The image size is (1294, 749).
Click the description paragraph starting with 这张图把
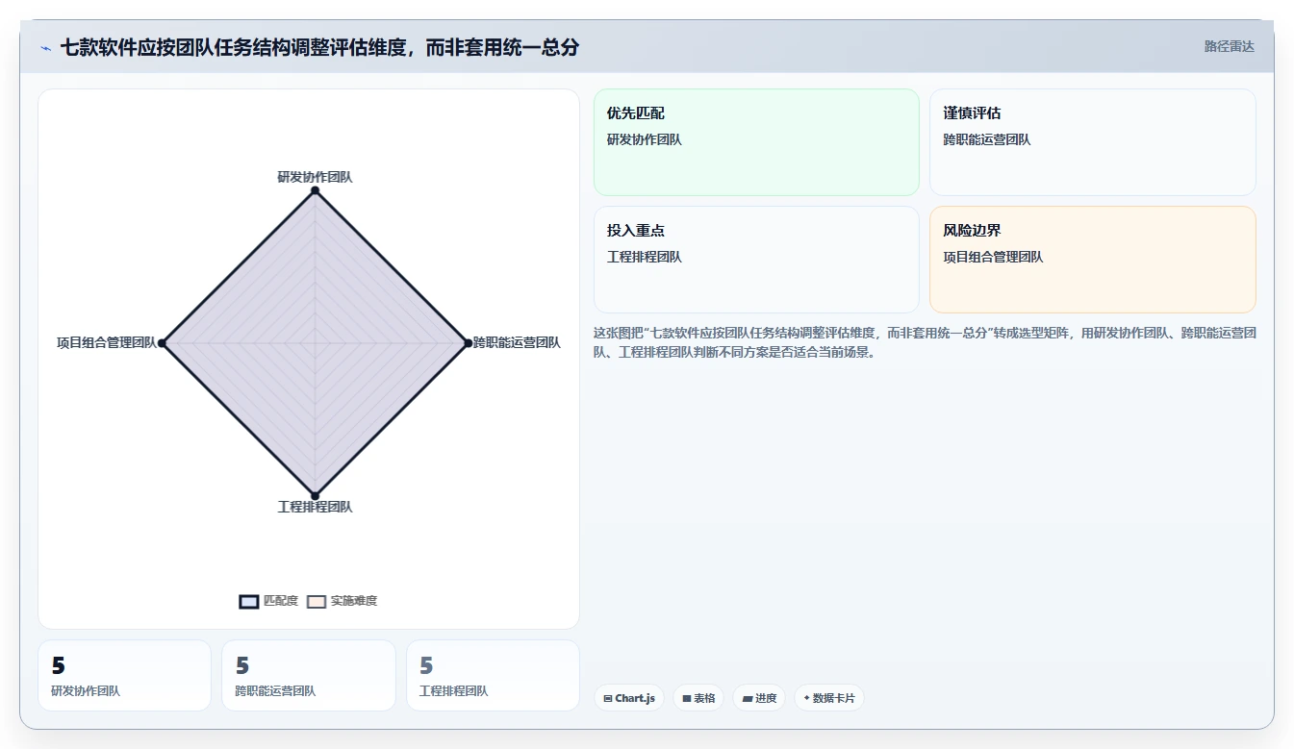click(x=925, y=342)
